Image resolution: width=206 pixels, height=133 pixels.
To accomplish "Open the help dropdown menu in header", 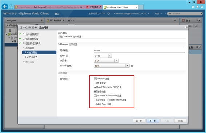I will coord(158,14).
